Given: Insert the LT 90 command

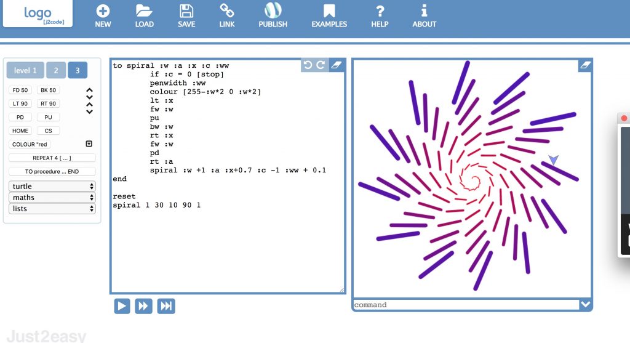Looking at the screenshot, I should click(20, 103).
